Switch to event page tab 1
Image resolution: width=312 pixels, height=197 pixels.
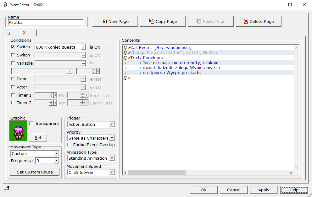click(13, 33)
